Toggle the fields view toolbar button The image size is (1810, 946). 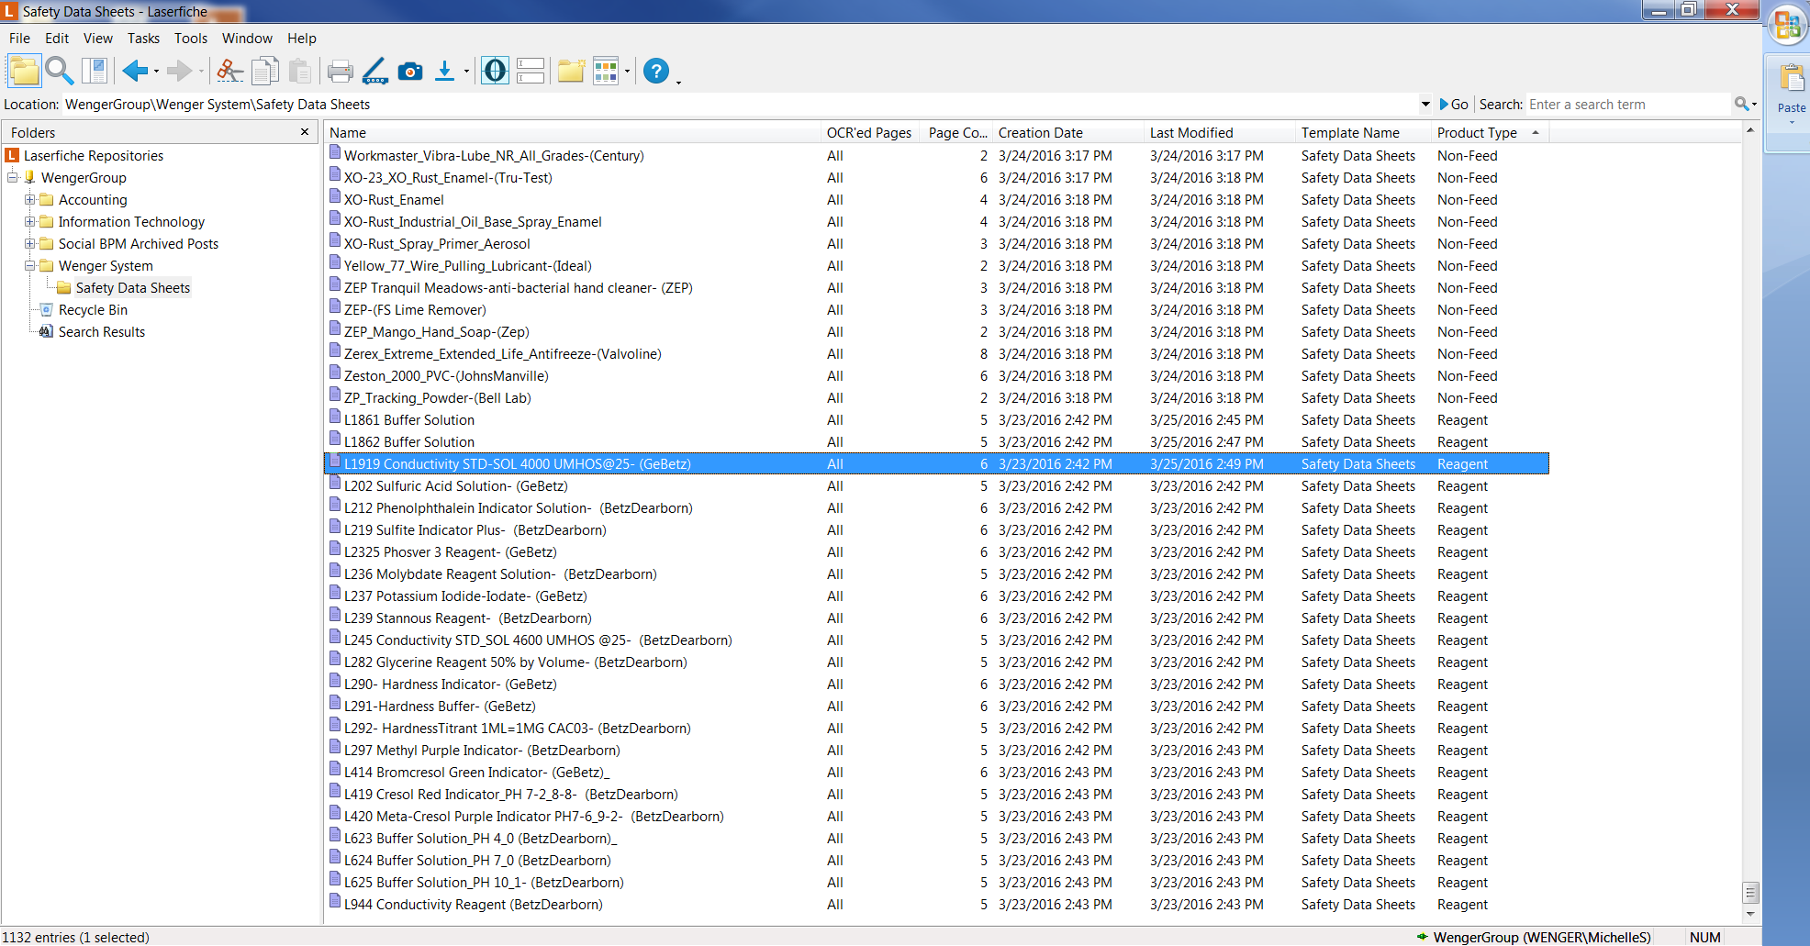(531, 71)
